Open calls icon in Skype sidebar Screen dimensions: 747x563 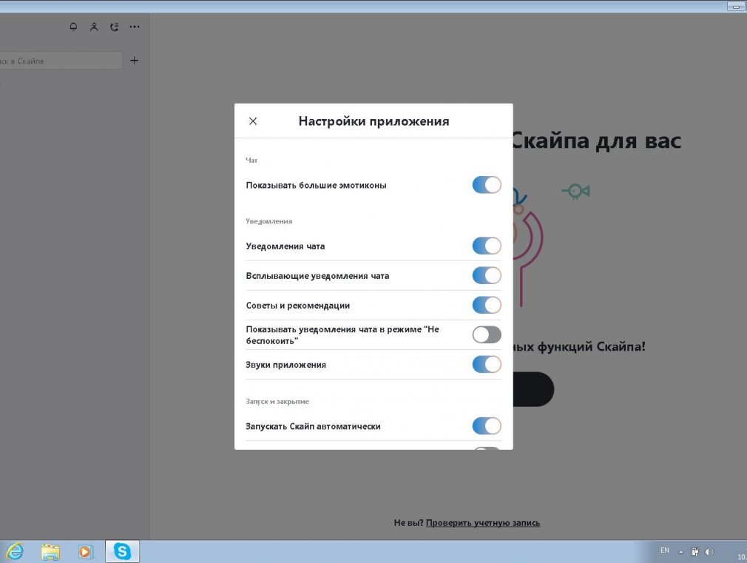pos(115,27)
